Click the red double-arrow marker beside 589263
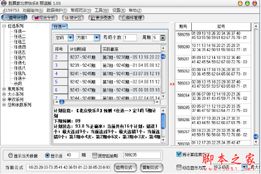This screenshot has height=174, width=261. pyautogui.click(x=172, y=84)
